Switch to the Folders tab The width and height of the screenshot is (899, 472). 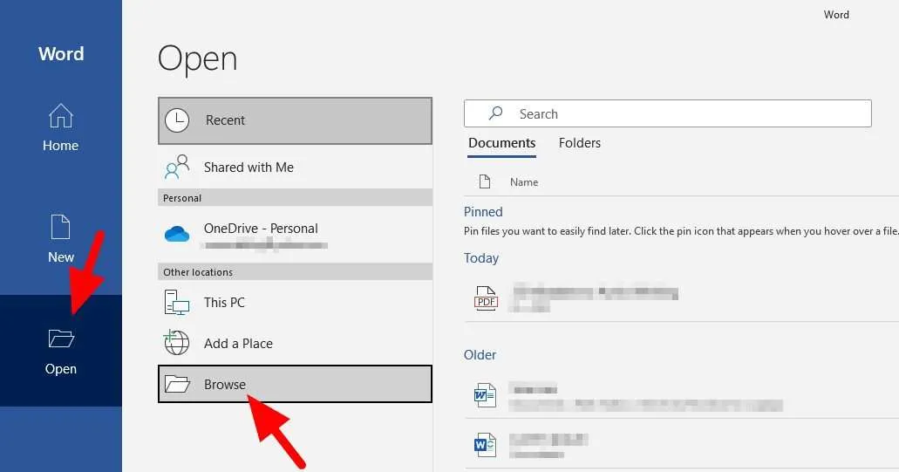[580, 143]
